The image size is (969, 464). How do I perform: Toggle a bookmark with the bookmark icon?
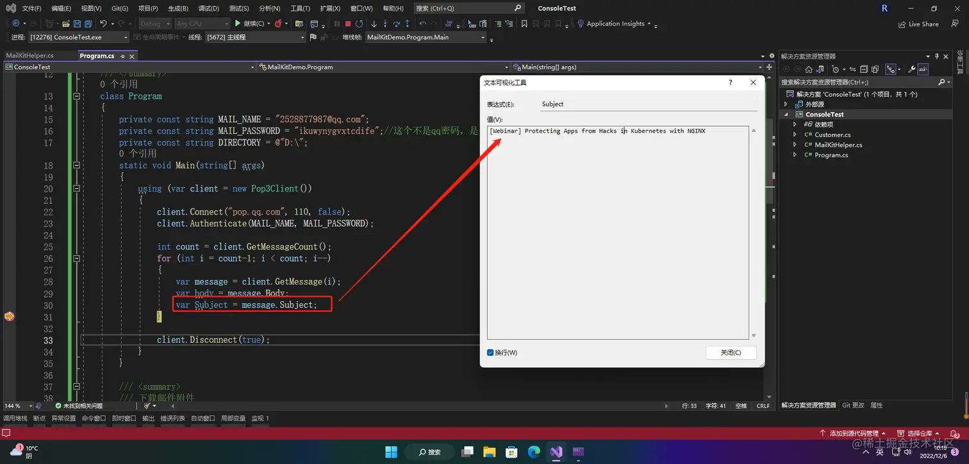pyautogui.click(x=524, y=24)
